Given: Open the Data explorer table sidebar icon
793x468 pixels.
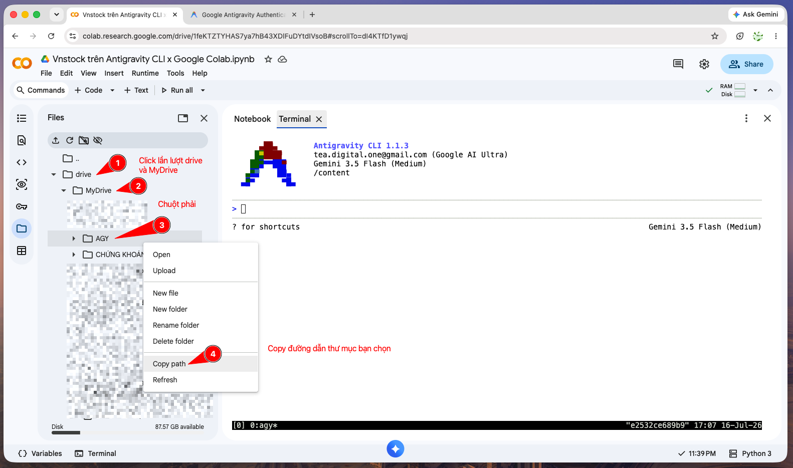Looking at the screenshot, I should pyautogui.click(x=22, y=251).
